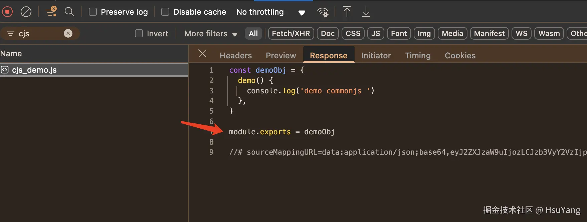Open the Initiator tab
Image resolution: width=587 pixels, height=222 pixels.
click(376, 55)
